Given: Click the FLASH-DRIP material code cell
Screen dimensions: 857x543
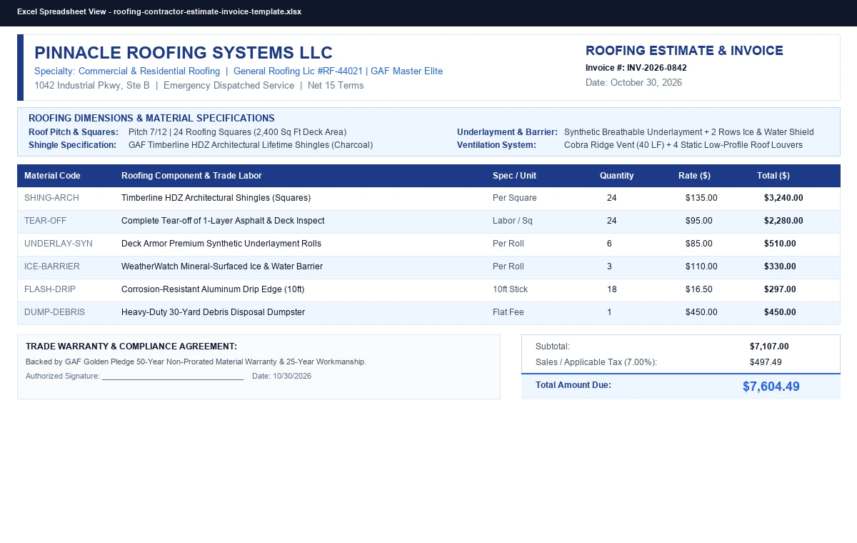Looking at the screenshot, I should pos(50,289).
